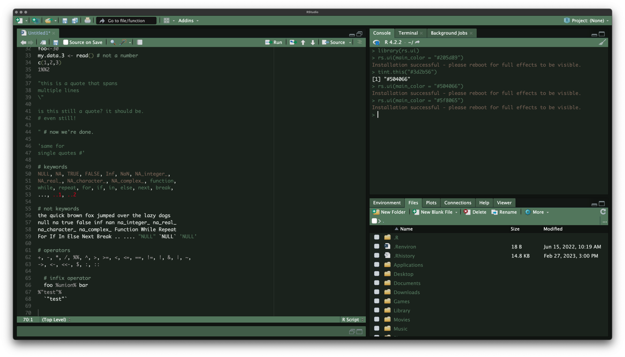The image size is (625, 357).
Task: Open the Plots tab
Action: pyautogui.click(x=431, y=202)
